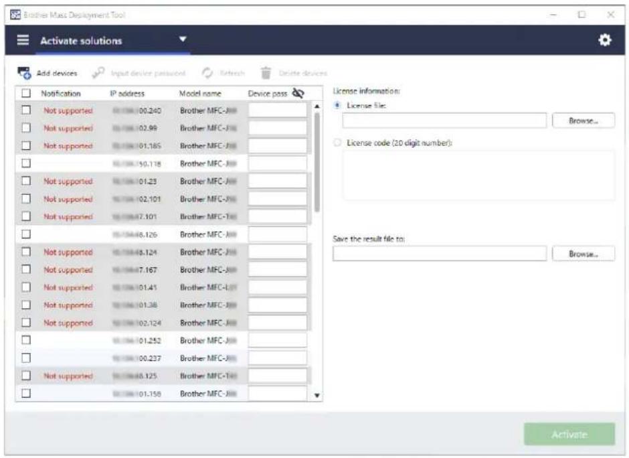Check the row with IP ending 01.252
Screen dimensions: 629x458
[x=26, y=340]
